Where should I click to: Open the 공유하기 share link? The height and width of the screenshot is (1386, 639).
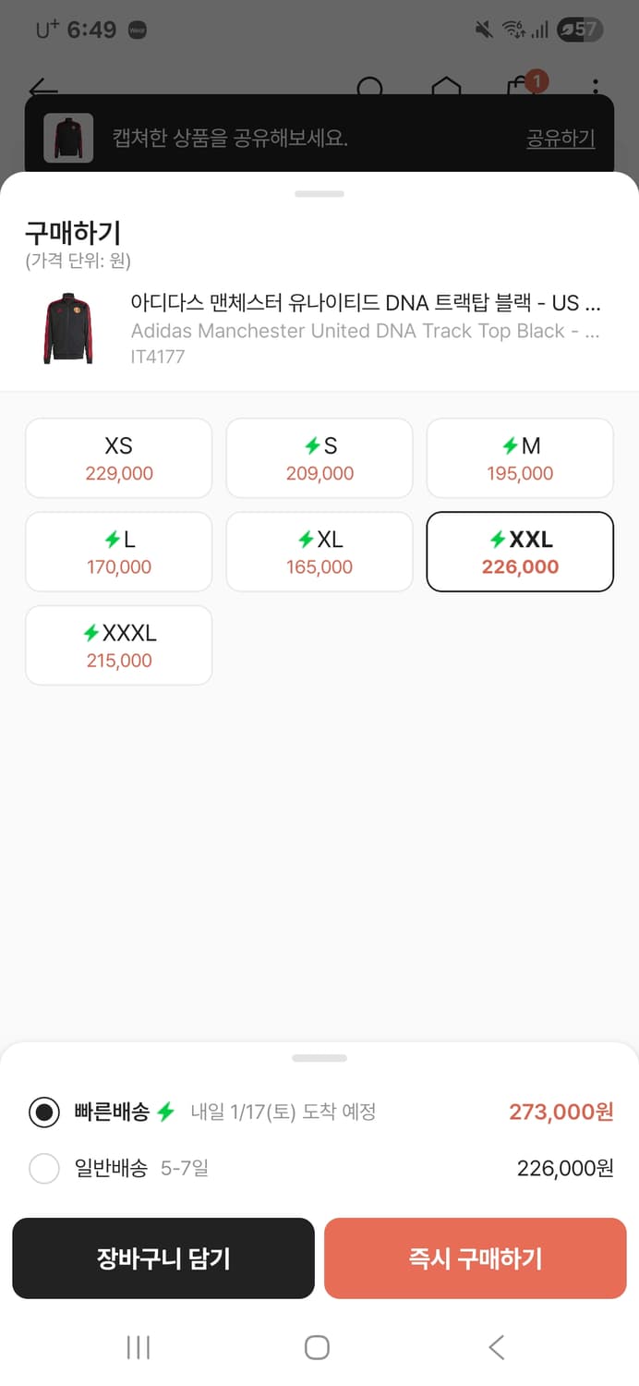click(x=560, y=137)
